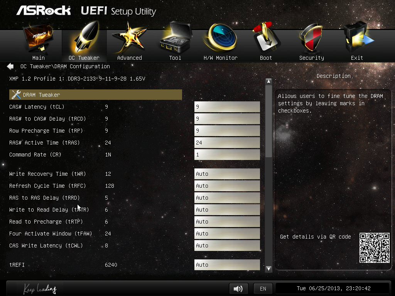Select the CAS# Latency (tCL) label
This screenshot has width=395, height=296.
point(37,107)
